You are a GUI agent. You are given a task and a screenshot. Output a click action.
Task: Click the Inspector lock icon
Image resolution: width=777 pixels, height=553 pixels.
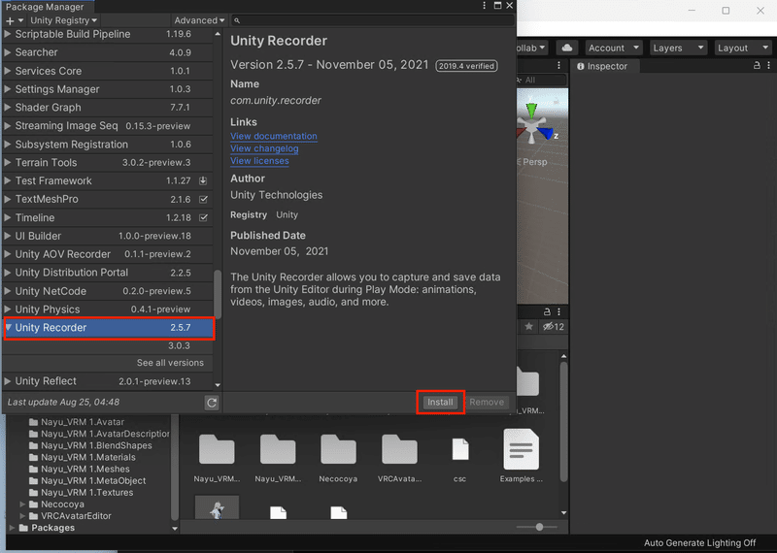point(757,65)
